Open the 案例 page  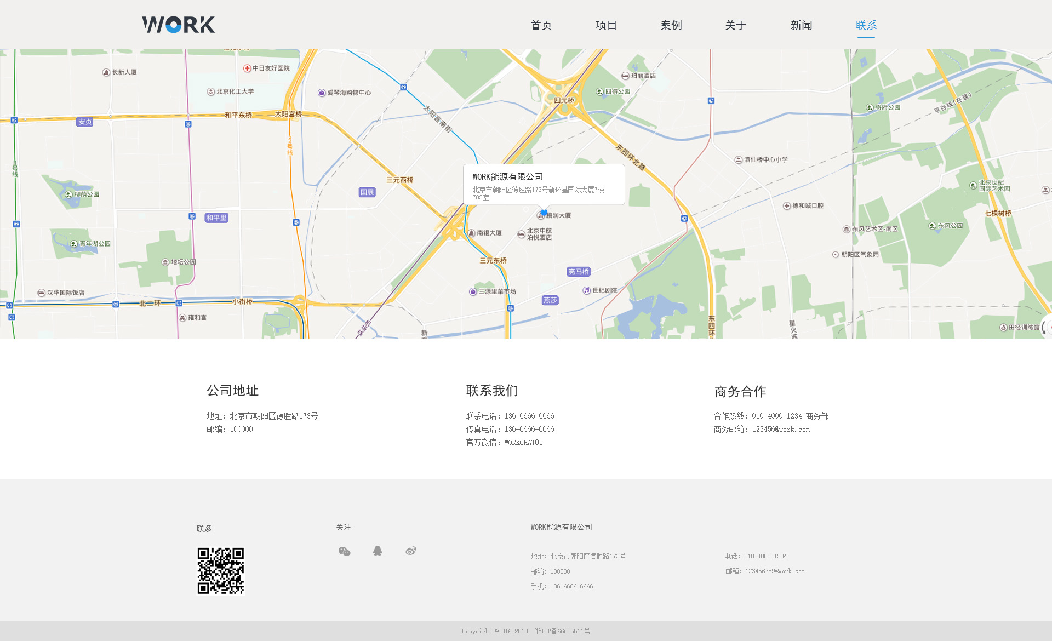pos(671,25)
